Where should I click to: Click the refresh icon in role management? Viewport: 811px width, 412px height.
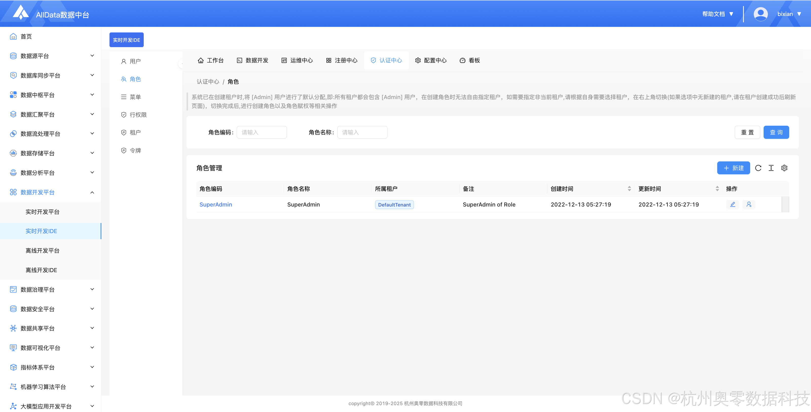click(x=758, y=168)
